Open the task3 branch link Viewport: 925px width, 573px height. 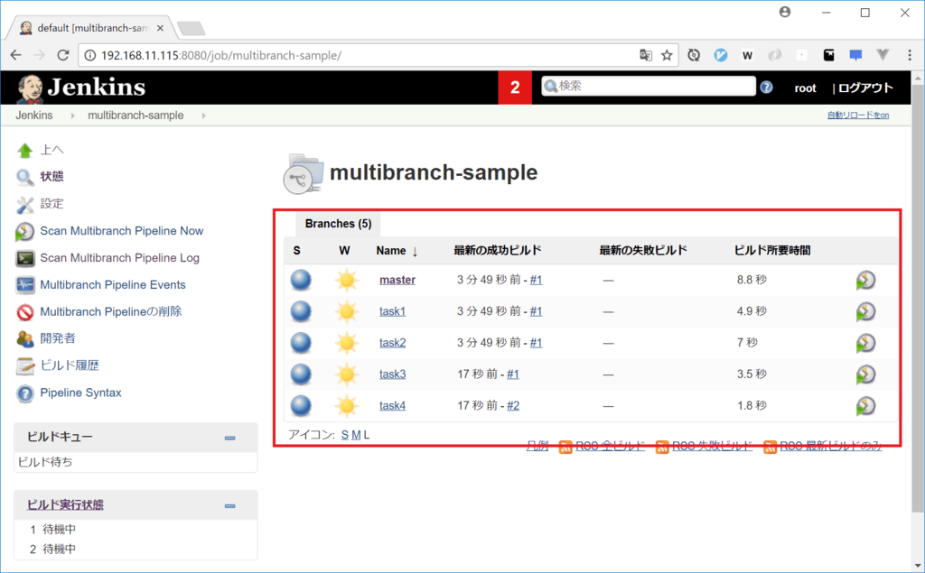pyautogui.click(x=392, y=374)
